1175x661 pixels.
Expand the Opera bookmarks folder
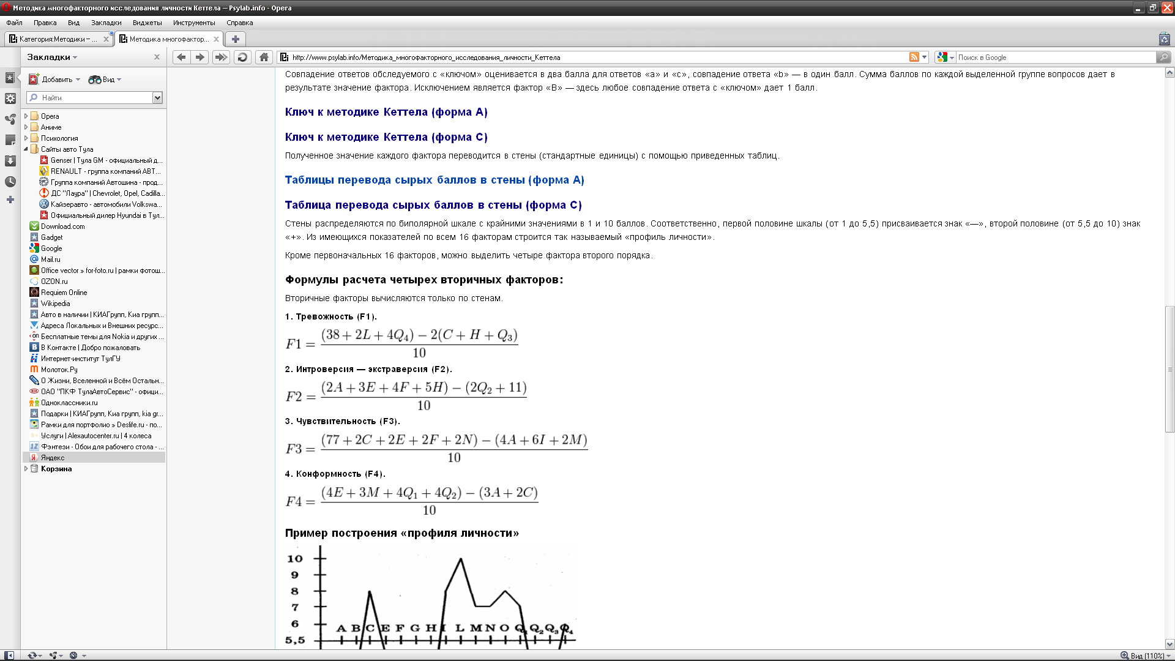tap(26, 116)
